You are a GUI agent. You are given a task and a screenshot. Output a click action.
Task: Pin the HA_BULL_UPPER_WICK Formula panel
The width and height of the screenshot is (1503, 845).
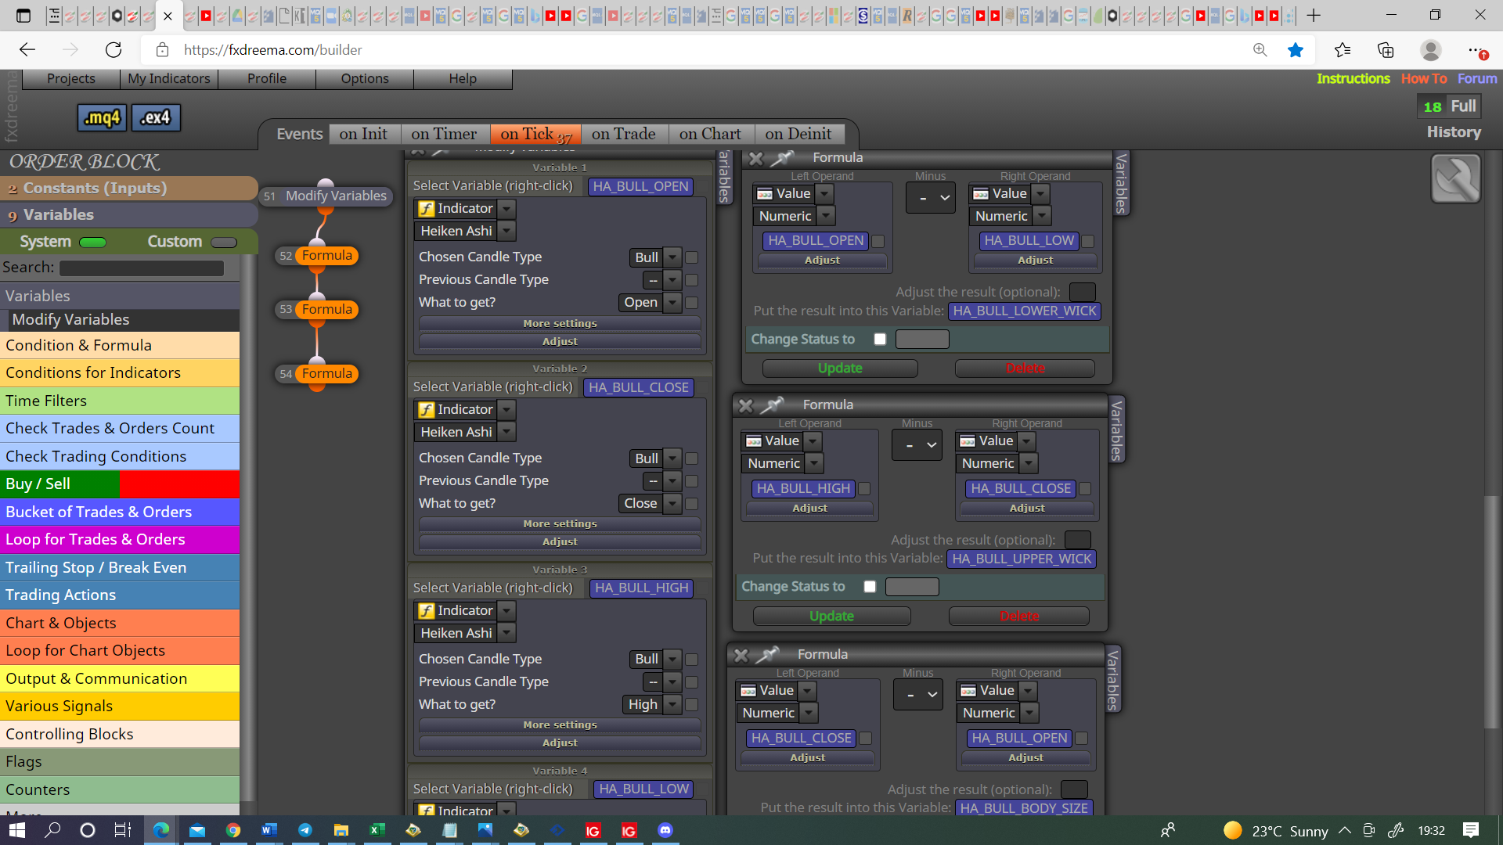pyautogui.click(x=771, y=405)
